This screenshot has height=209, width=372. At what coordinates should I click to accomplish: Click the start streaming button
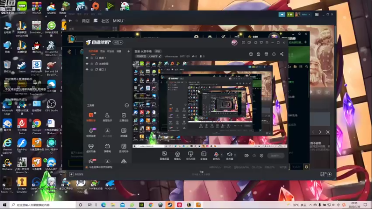[x=276, y=156]
